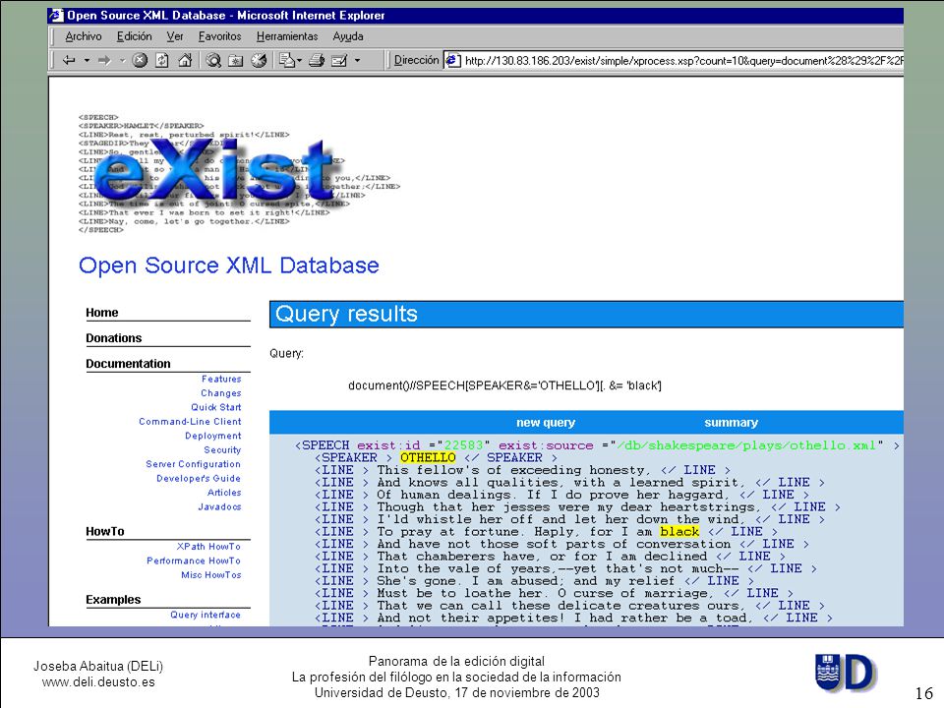Image resolution: width=944 pixels, height=708 pixels.
Task: Open the Favorites folder toolbar icon
Action: (x=235, y=60)
